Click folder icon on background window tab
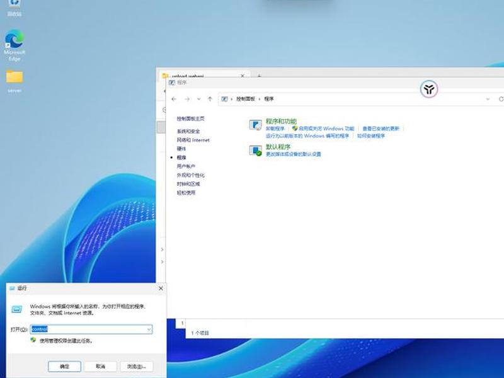 [165, 76]
